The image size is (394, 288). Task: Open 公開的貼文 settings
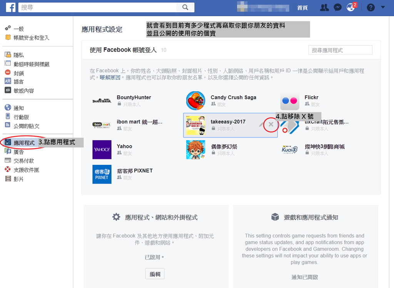(x=27, y=126)
